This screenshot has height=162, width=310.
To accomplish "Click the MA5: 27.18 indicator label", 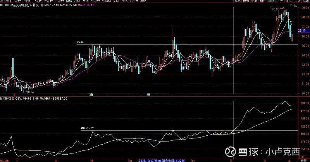I will point(52,5).
